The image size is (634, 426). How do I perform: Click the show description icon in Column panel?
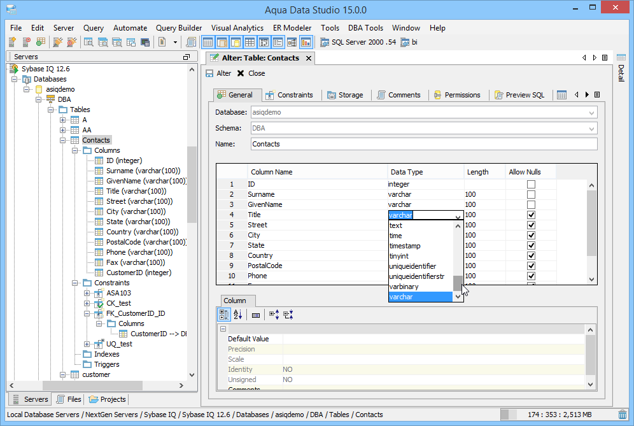pos(255,315)
